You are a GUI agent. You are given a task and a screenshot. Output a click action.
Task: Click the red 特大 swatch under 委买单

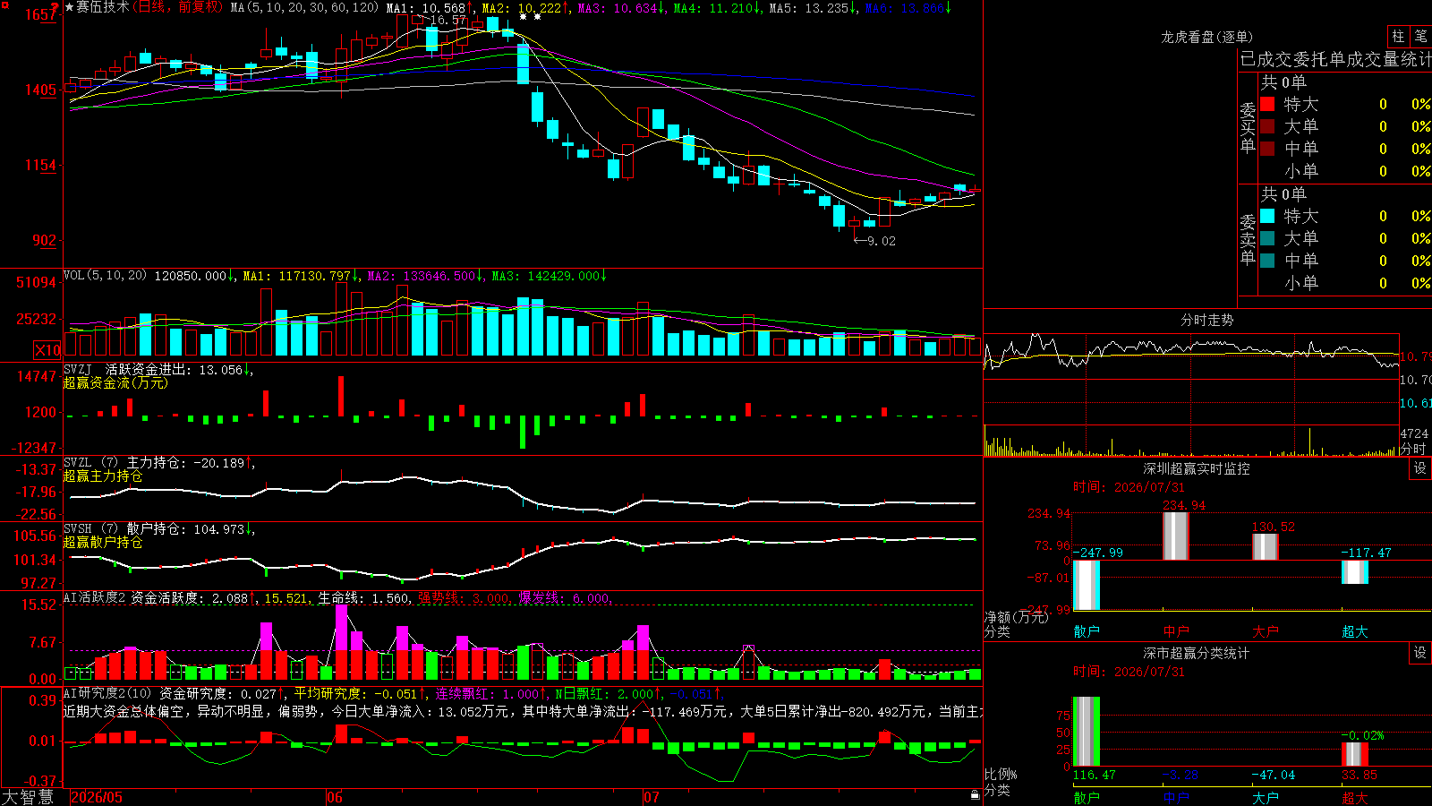(x=1267, y=104)
